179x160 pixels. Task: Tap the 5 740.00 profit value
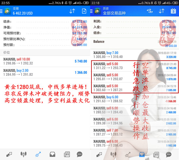81,61
